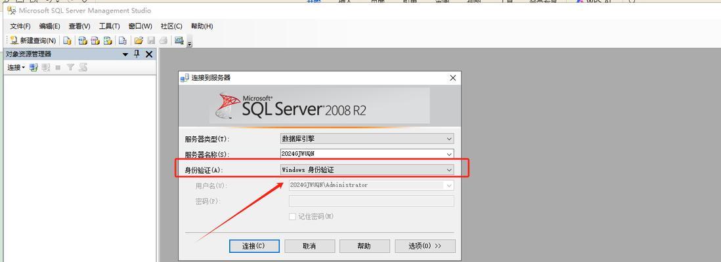This screenshot has width=721, height=262.
Task: Click the grayed Disconnect icon in Object Explorer
Action: (45, 67)
